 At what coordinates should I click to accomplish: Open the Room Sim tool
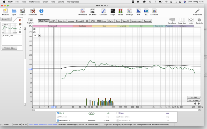point(154,11)
